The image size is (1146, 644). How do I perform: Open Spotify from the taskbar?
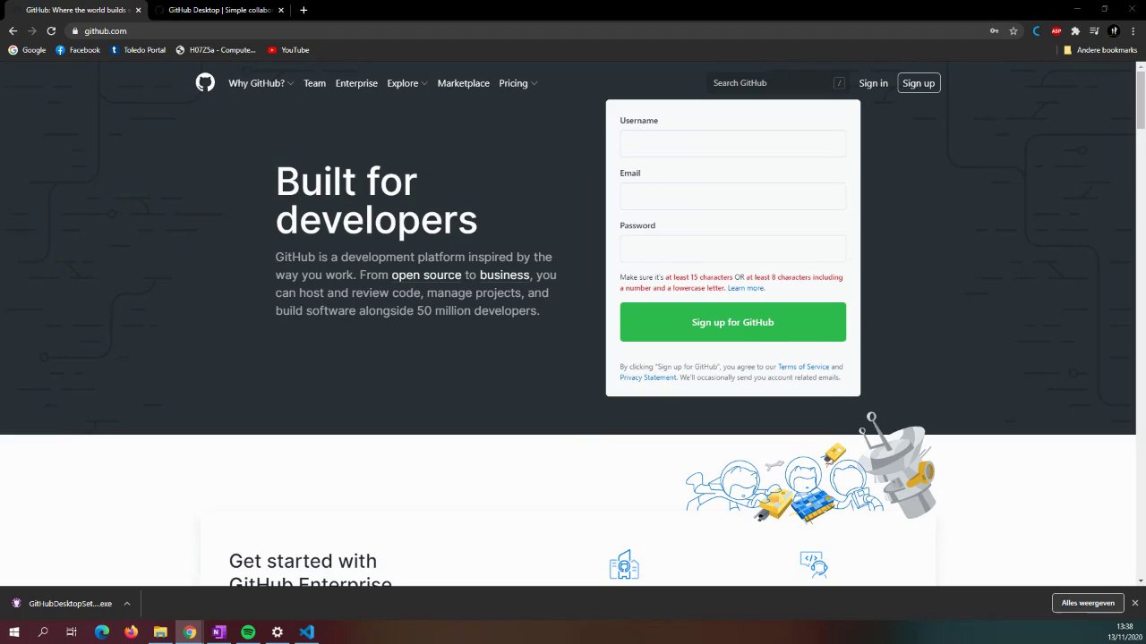click(248, 631)
